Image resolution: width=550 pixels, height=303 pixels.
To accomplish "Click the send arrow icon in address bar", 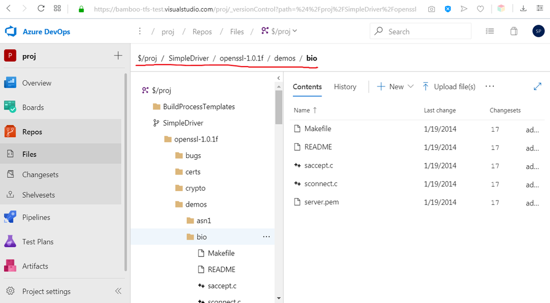I will [x=464, y=9].
